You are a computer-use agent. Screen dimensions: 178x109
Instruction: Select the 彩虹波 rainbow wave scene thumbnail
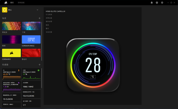11,26
